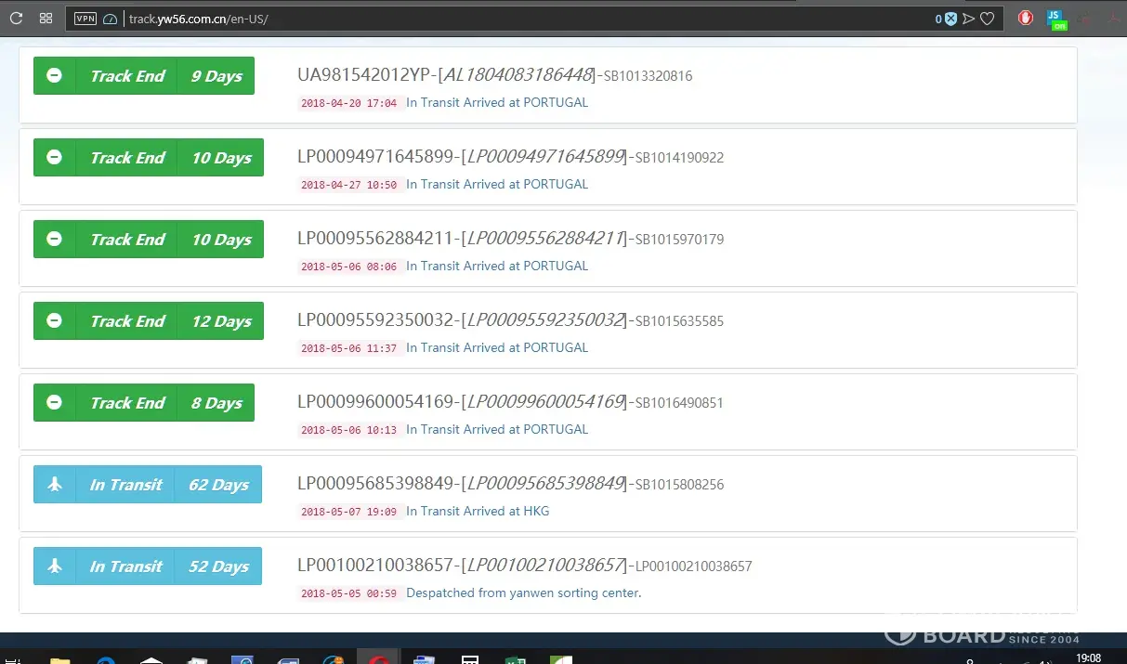Select code SB1016490851
Screen dimensions: 1127x664
pos(679,403)
